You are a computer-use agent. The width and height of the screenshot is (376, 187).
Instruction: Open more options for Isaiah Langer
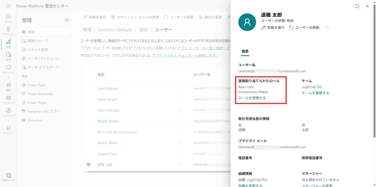point(180,99)
